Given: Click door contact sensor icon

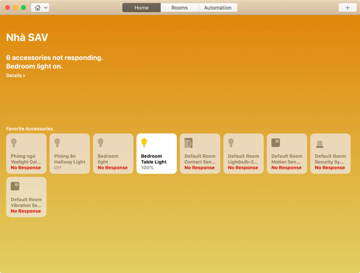Looking at the screenshot, I should point(189,143).
